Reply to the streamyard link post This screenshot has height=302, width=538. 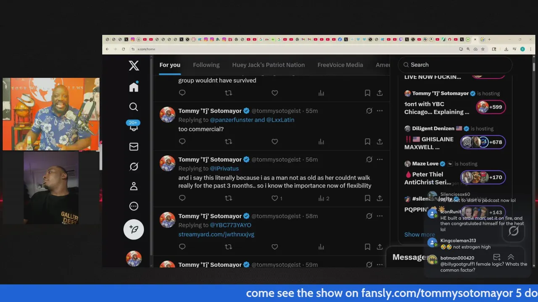[x=182, y=247]
